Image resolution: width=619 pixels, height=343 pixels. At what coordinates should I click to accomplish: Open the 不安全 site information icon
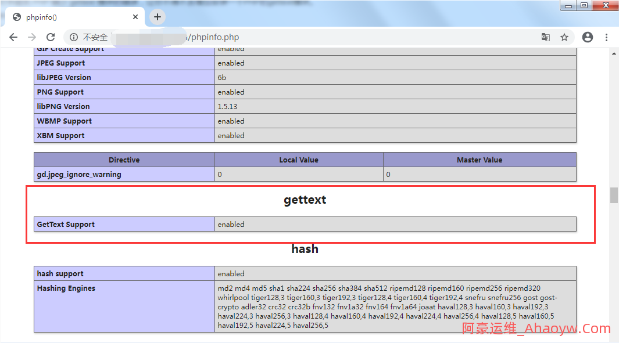(x=74, y=37)
